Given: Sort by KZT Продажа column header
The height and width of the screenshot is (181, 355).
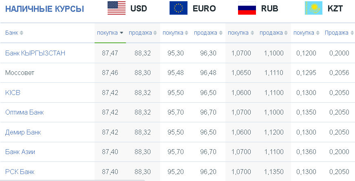Looking at the screenshot, I should tap(339, 33).
